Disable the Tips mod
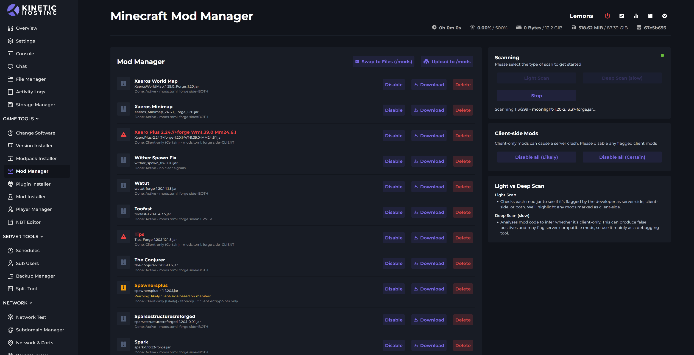Viewport: 694px width, 355px height. pos(394,238)
